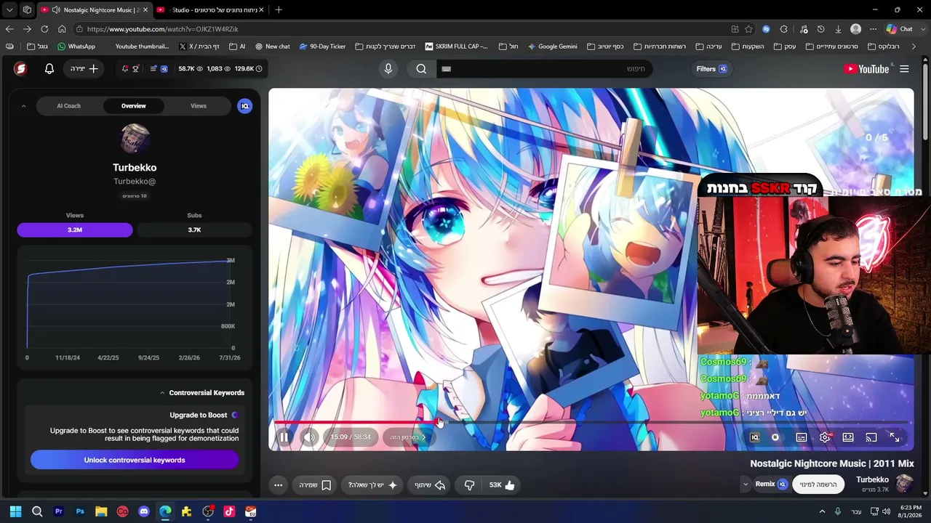The width and height of the screenshot is (931, 523).
Task: Collapse the Controversial Keywords section
Action: click(x=162, y=393)
